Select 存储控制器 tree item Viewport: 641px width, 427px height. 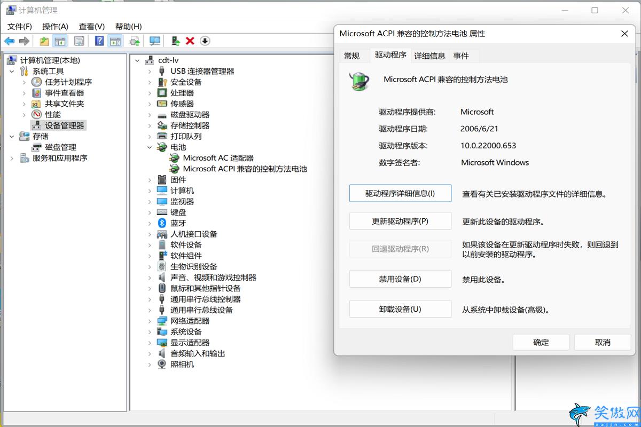pos(190,125)
